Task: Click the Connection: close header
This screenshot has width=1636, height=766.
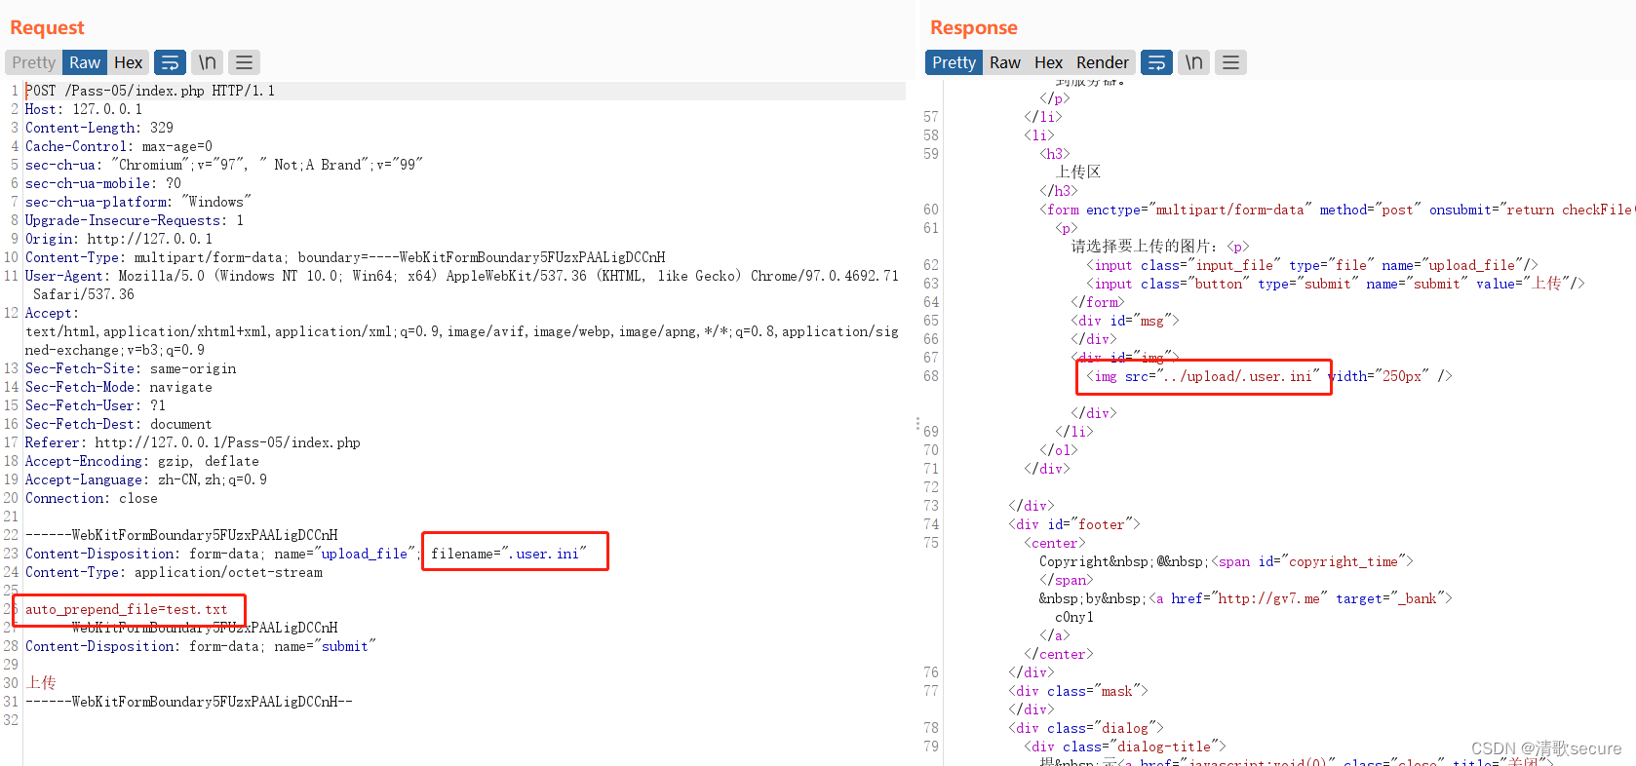Action: pos(92,498)
